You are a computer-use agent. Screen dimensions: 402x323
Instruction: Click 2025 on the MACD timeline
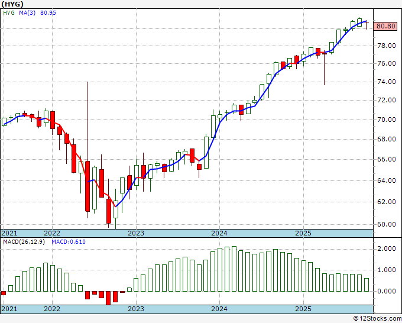[x=303, y=309]
